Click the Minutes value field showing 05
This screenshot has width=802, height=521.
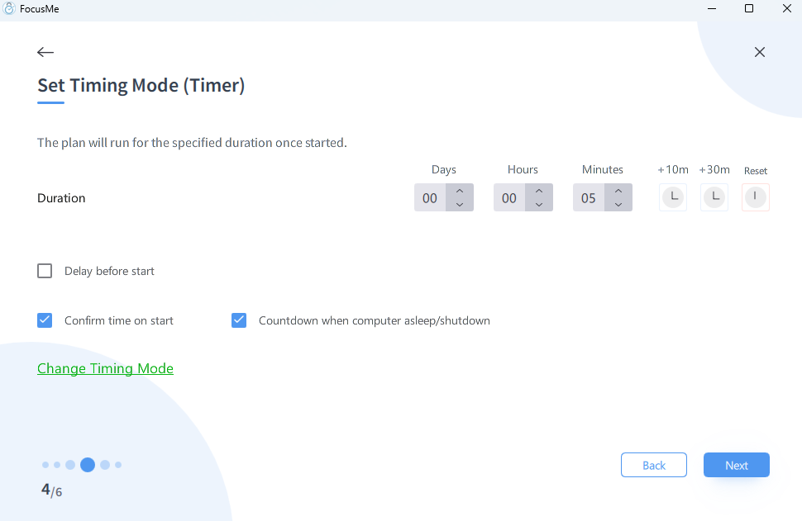point(589,198)
